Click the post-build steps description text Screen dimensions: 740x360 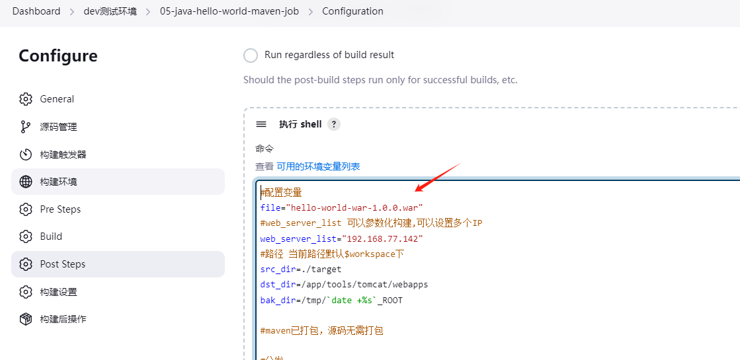[x=380, y=80]
